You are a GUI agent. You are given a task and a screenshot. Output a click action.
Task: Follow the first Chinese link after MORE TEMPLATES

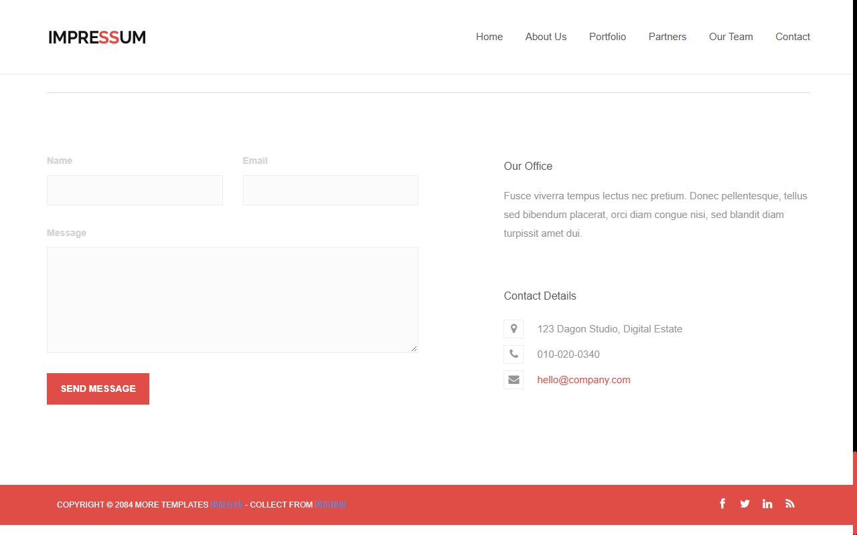(226, 505)
